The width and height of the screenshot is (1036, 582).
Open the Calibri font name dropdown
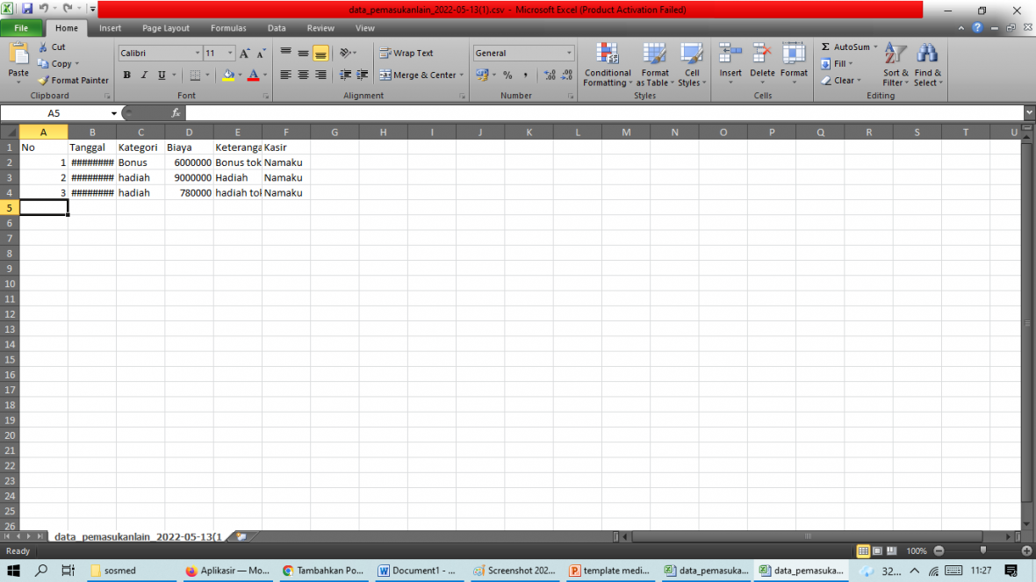(196, 54)
